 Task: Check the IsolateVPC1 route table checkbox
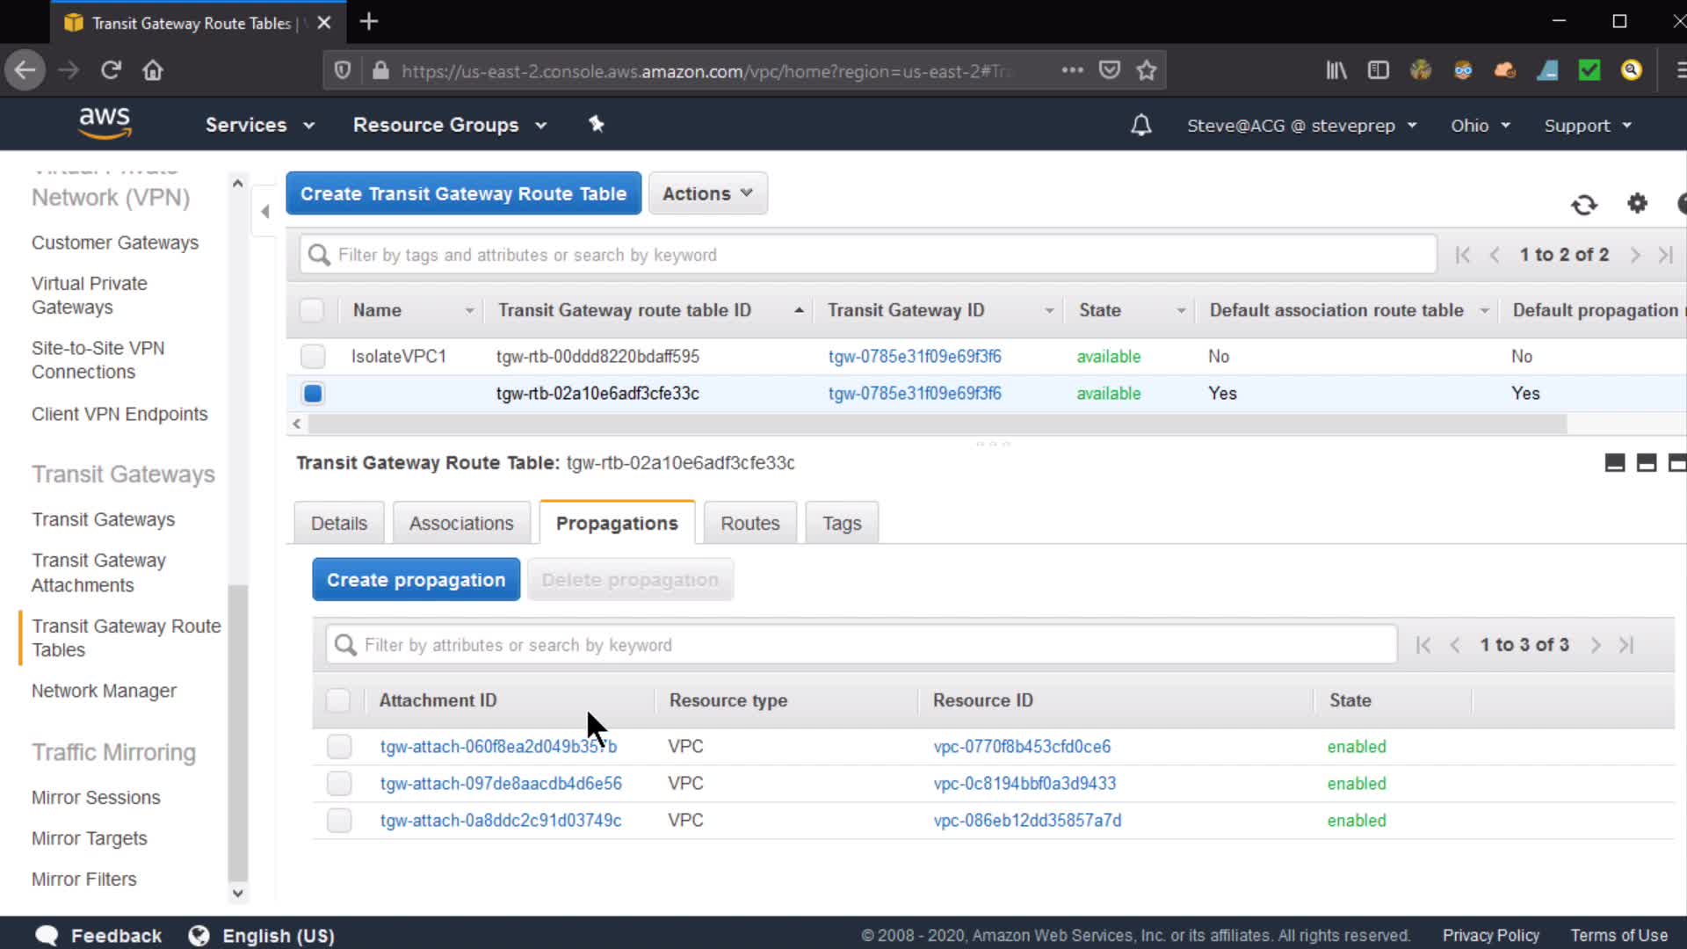click(x=312, y=356)
